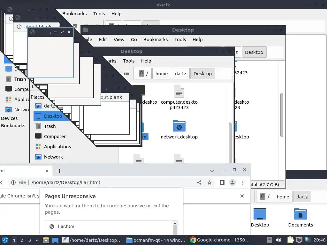The image size is (327, 245).
Task: Bookmark this tab star icon
Action: tap(209, 182)
